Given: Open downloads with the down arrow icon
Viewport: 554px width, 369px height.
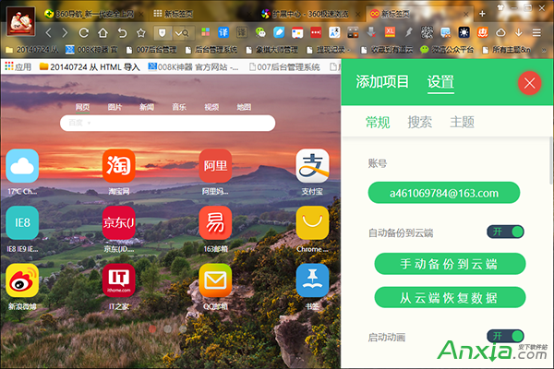Looking at the screenshot, I should coord(518,32).
